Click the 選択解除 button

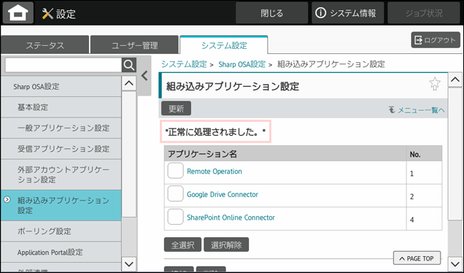[226, 245]
